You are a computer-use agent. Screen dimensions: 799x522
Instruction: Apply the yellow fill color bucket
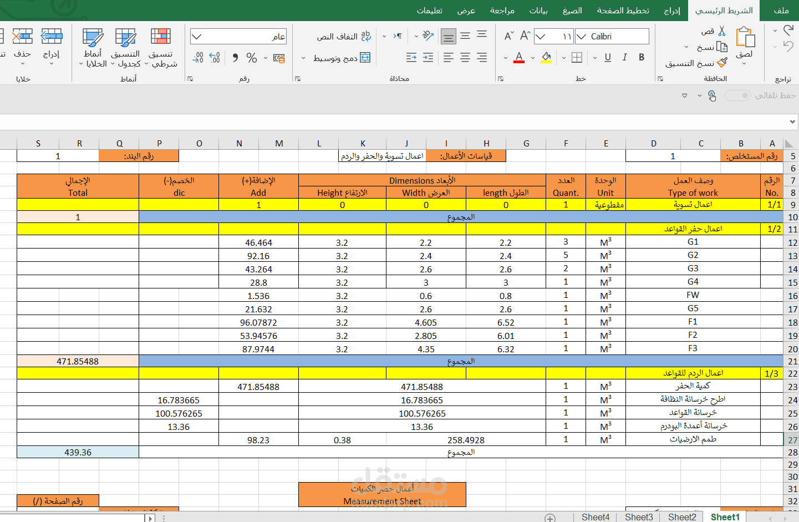[546, 57]
